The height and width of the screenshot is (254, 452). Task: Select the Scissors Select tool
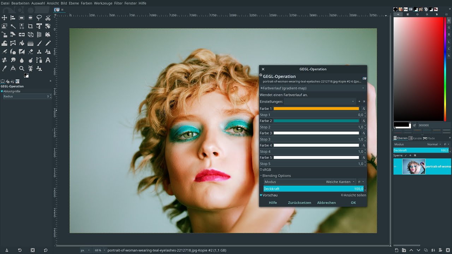click(x=48, y=18)
